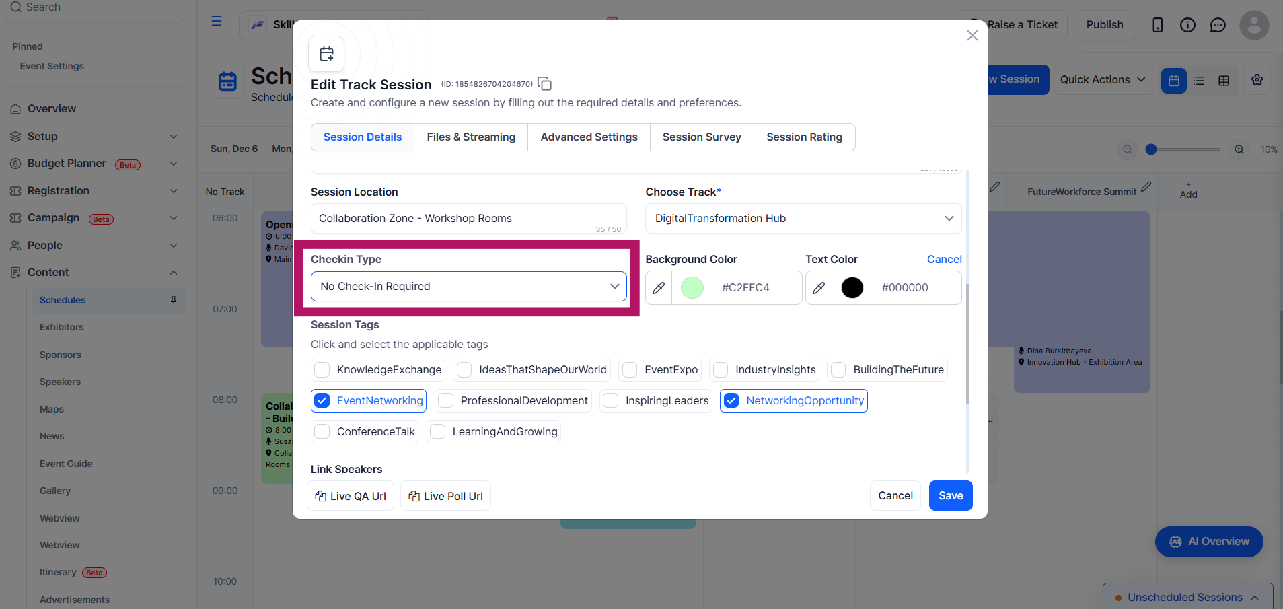The width and height of the screenshot is (1283, 609).
Task: Check the IdeasThatShapeOurWorld tag
Action: (464, 370)
